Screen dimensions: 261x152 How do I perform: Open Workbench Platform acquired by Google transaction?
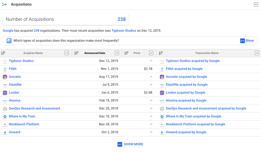click(195, 124)
